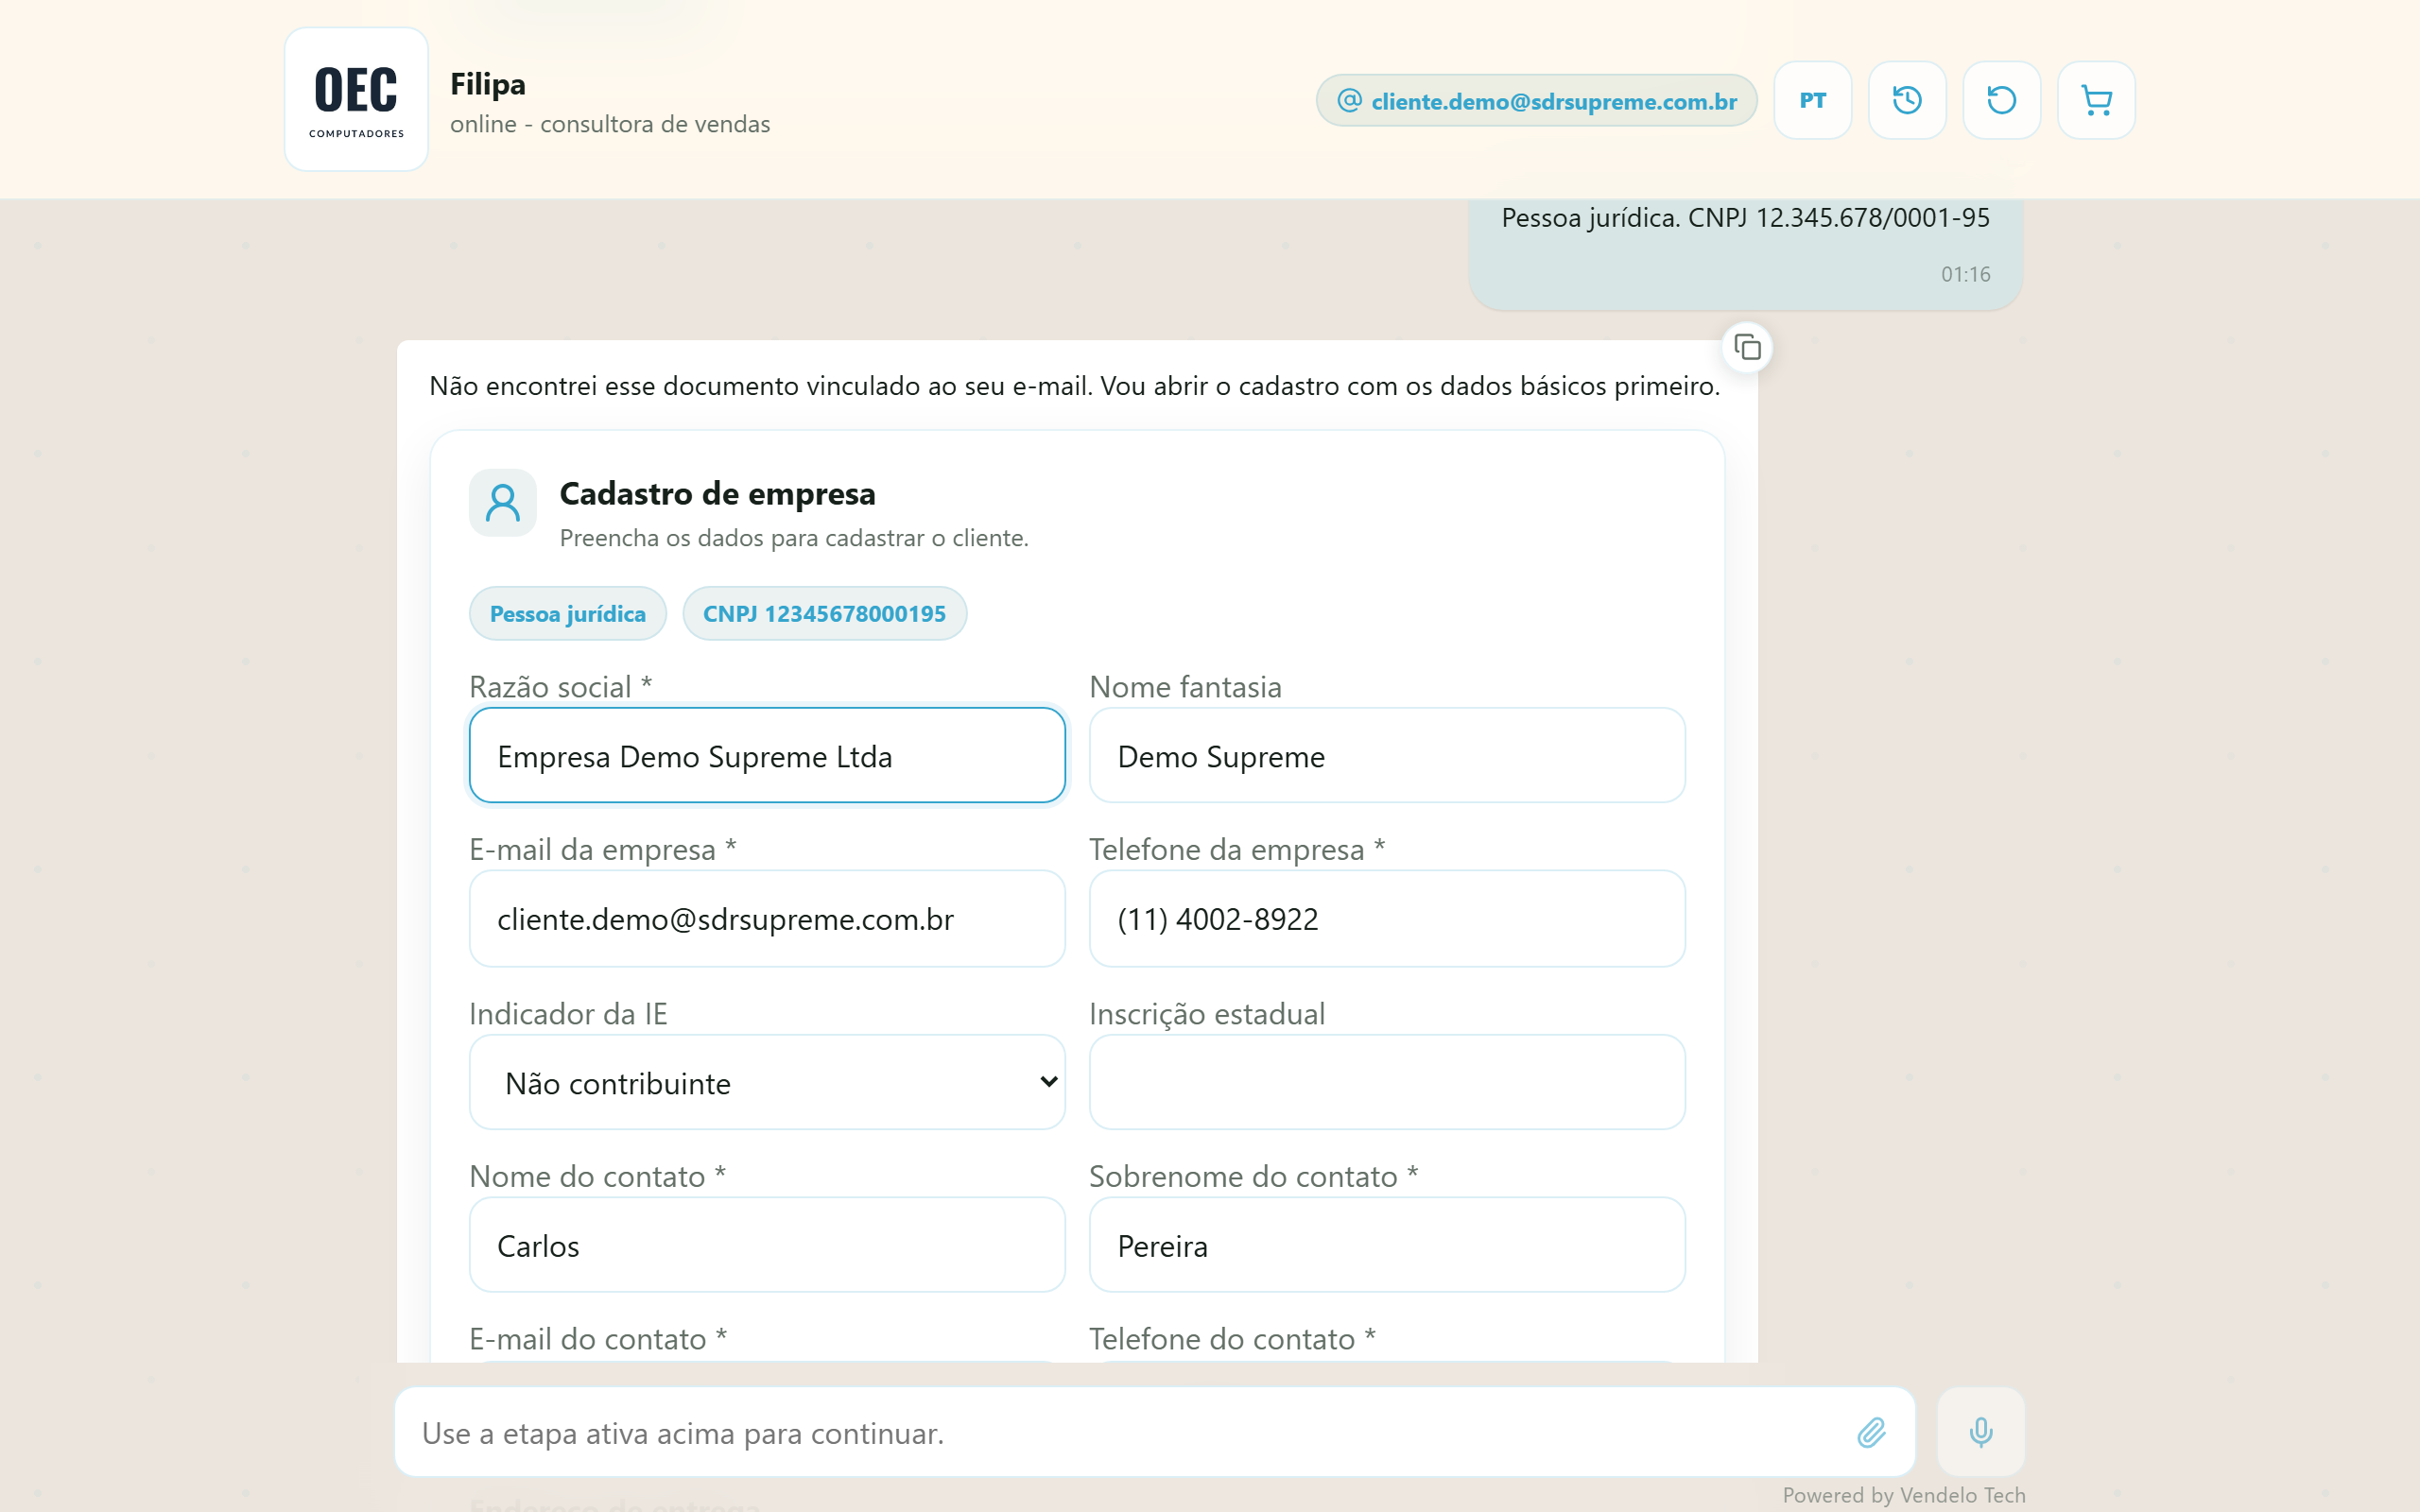Screen dimensions: 2420x1512
Task: Click the Cadastro de empresa heading
Action: coord(717,493)
